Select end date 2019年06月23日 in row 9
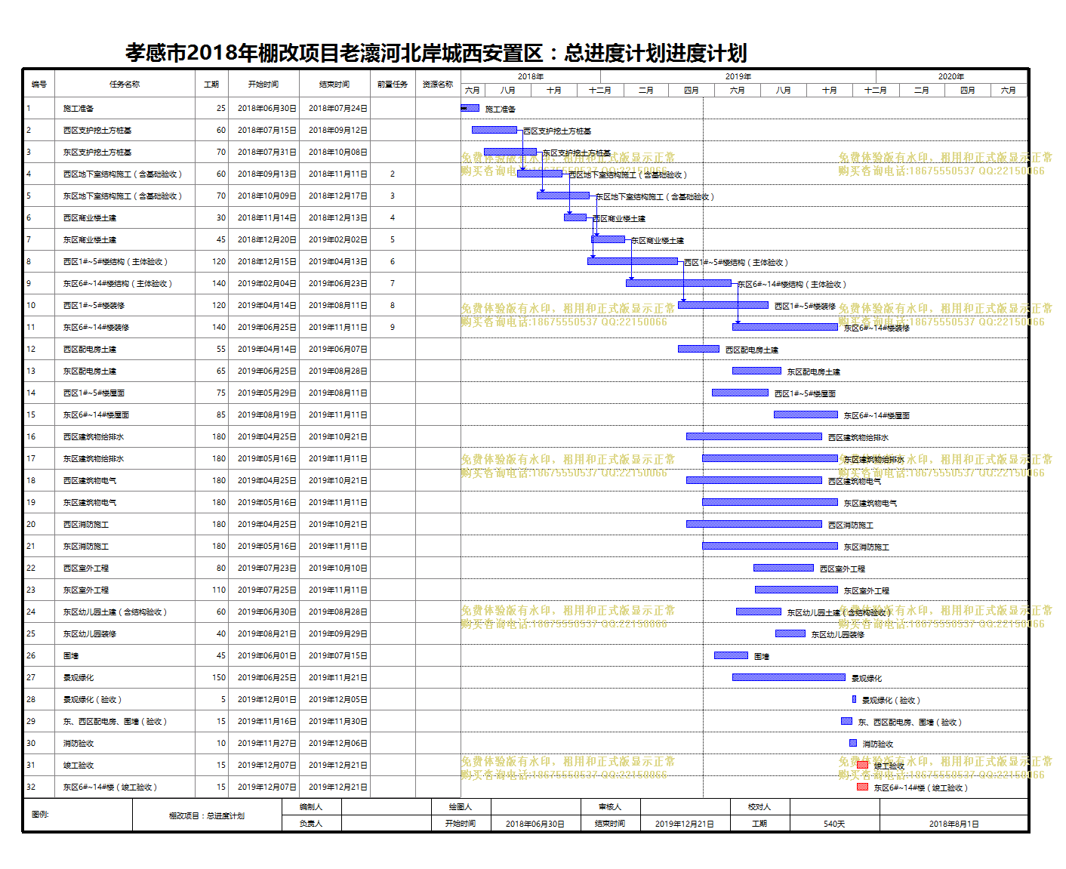The width and height of the screenshot is (1066, 869). tap(338, 284)
